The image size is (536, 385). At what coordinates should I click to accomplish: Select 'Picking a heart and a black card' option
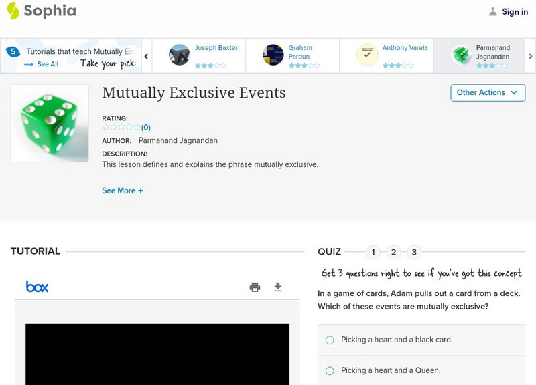pos(330,340)
